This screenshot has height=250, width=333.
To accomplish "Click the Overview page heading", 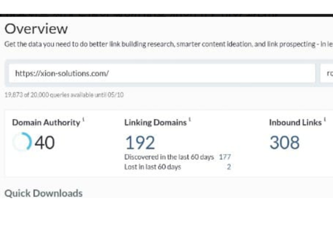I will coord(36,29).
